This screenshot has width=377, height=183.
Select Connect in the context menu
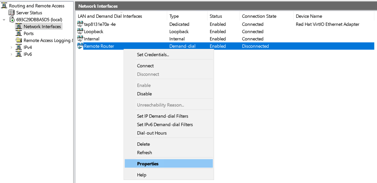point(145,66)
